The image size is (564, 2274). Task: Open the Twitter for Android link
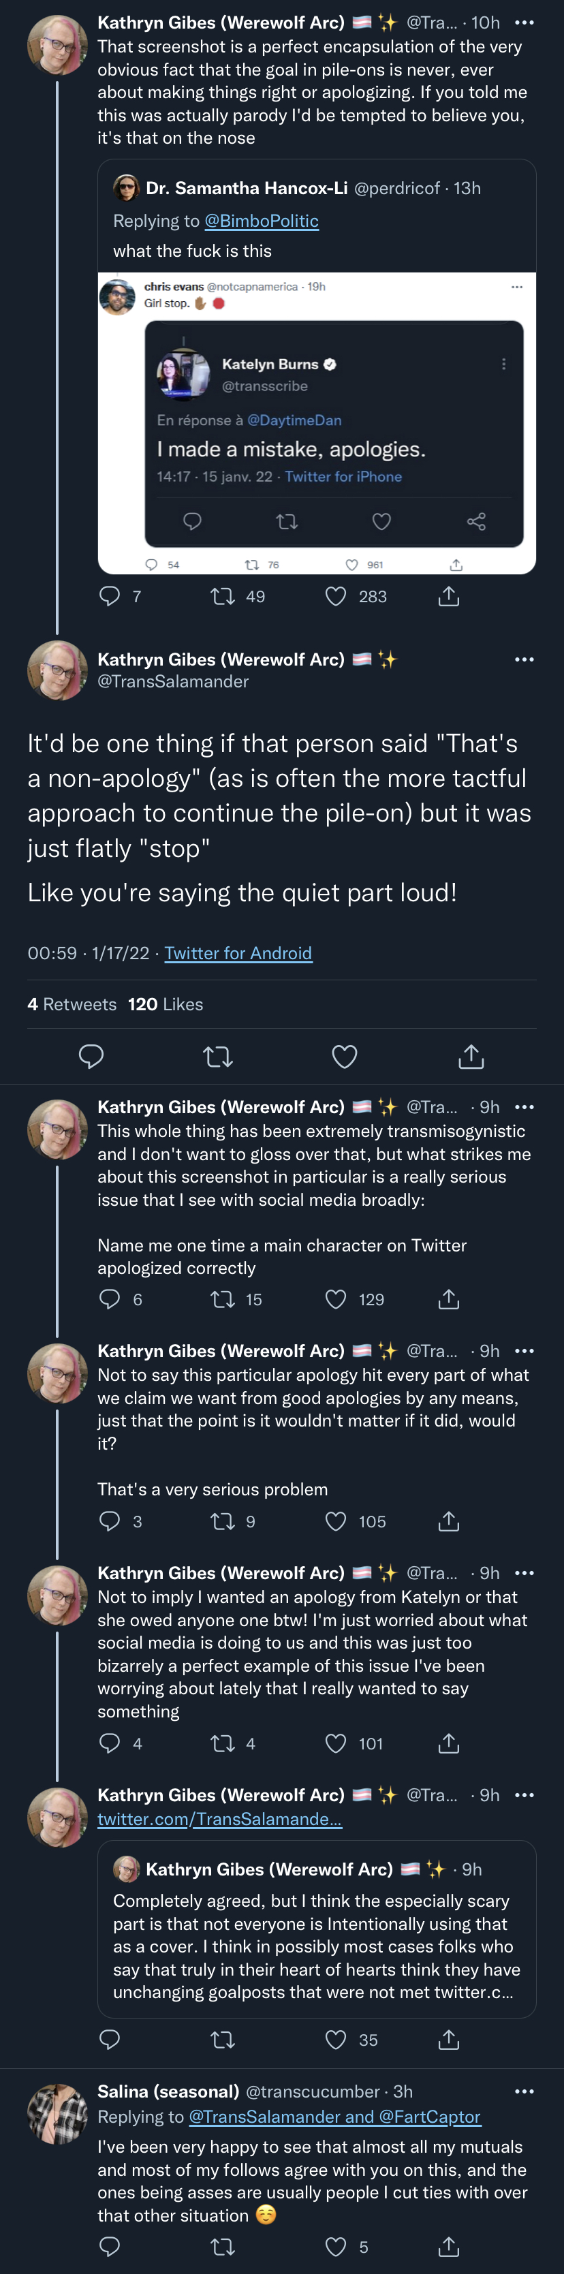coord(238,953)
